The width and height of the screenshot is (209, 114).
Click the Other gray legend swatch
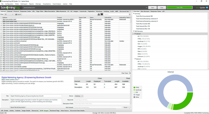[134, 97]
